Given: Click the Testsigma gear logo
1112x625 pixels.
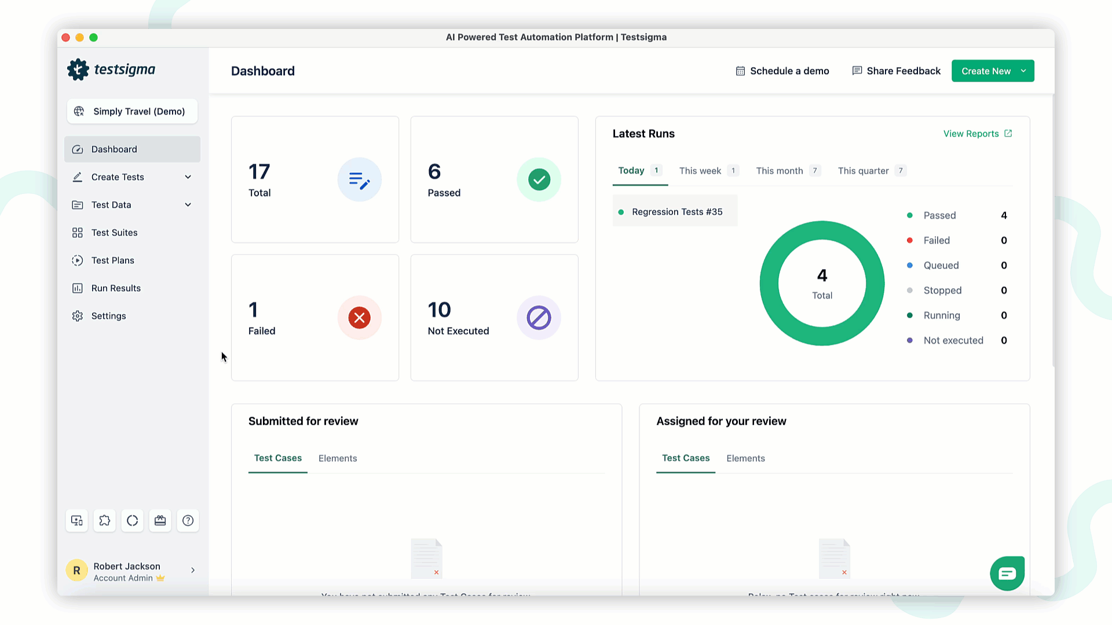Looking at the screenshot, I should click(78, 69).
